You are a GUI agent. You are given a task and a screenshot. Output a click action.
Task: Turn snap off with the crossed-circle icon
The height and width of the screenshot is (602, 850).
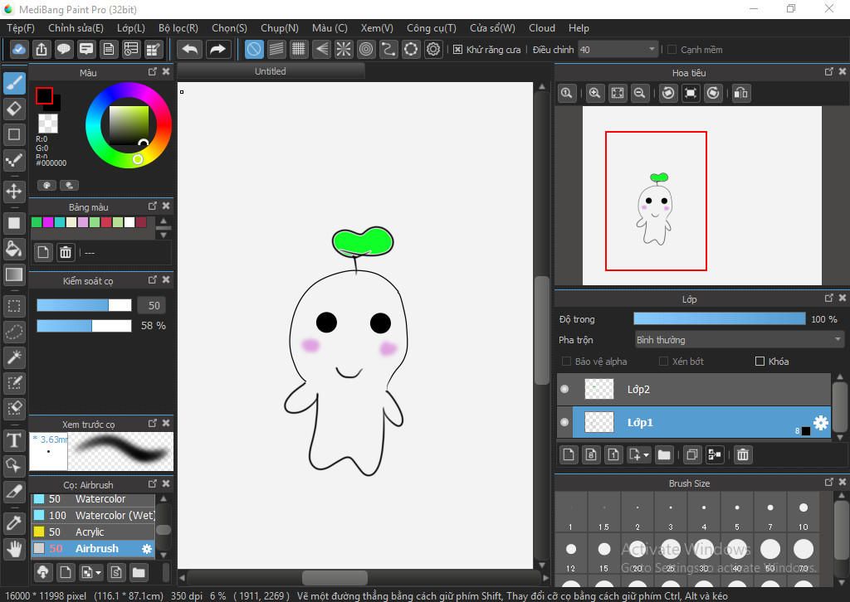tap(254, 49)
